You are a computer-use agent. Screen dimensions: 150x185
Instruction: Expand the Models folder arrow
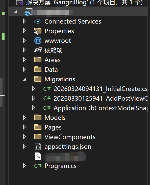tap(24, 118)
